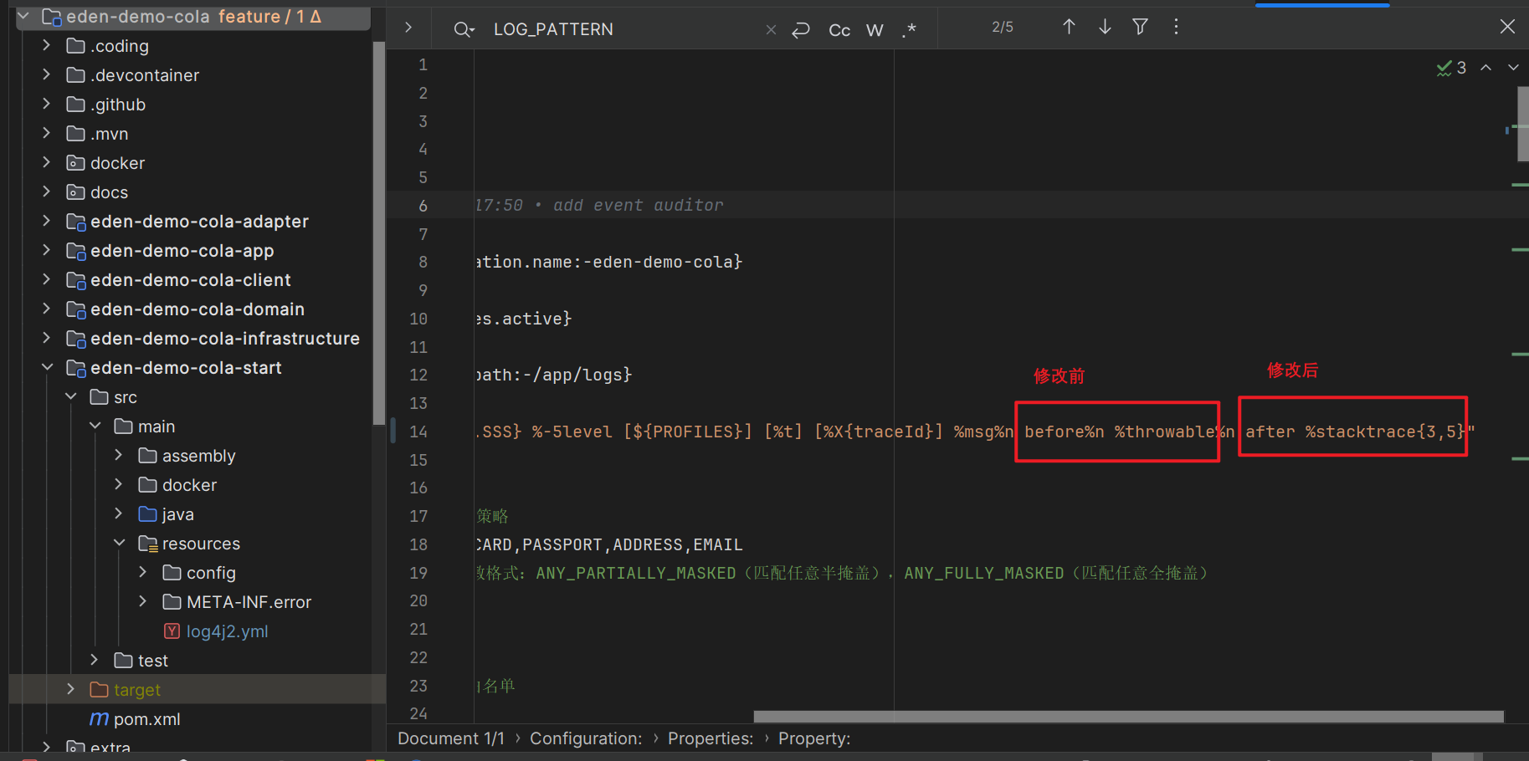The height and width of the screenshot is (761, 1529).
Task: Click the editor horizontal scrollbar
Action: (x=1128, y=717)
